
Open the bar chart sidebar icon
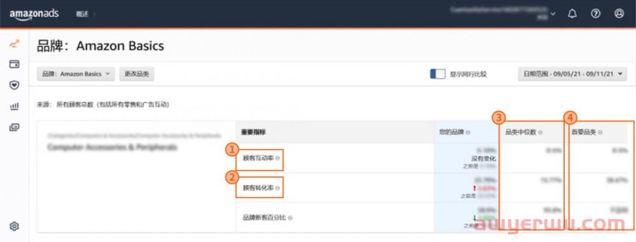pos(14,106)
